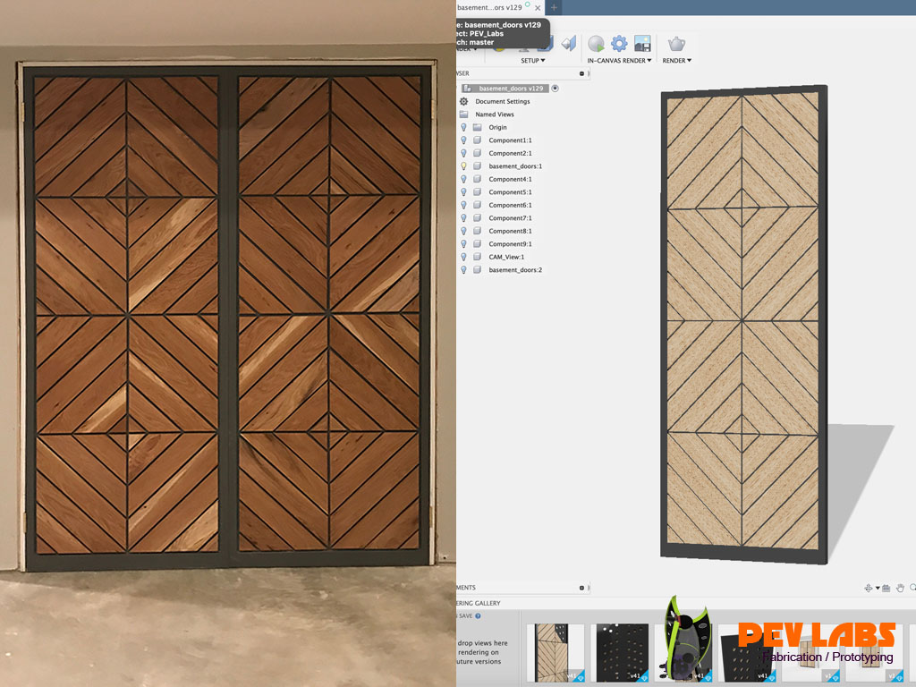
Task: Open the RENDER dropdown menu
Action: 676,61
